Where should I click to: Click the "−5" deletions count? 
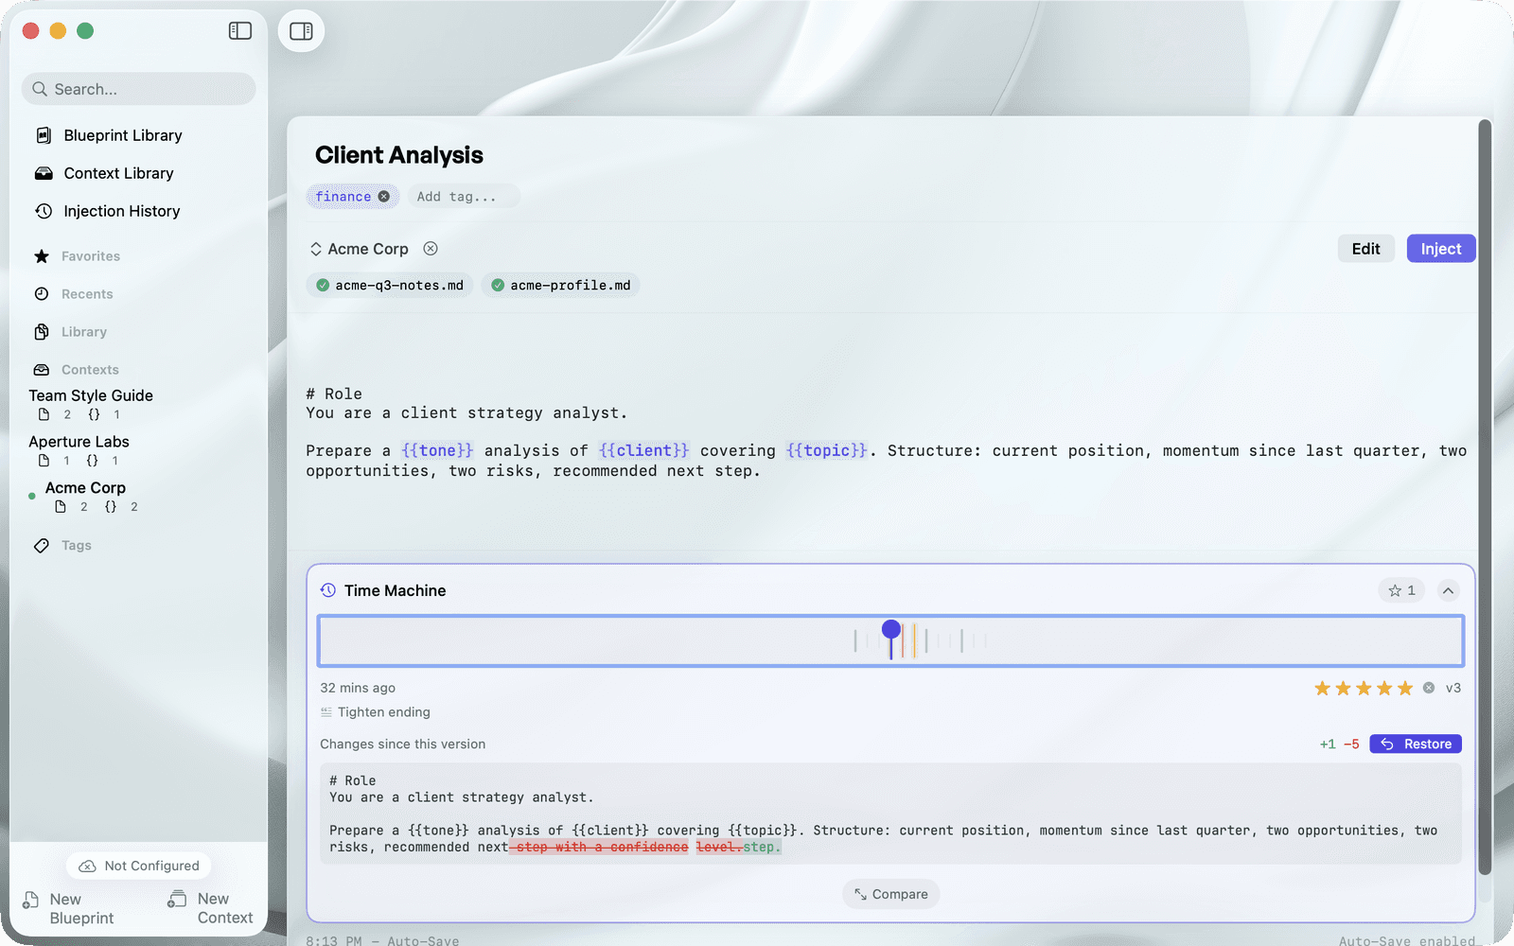click(x=1351, y=745)
